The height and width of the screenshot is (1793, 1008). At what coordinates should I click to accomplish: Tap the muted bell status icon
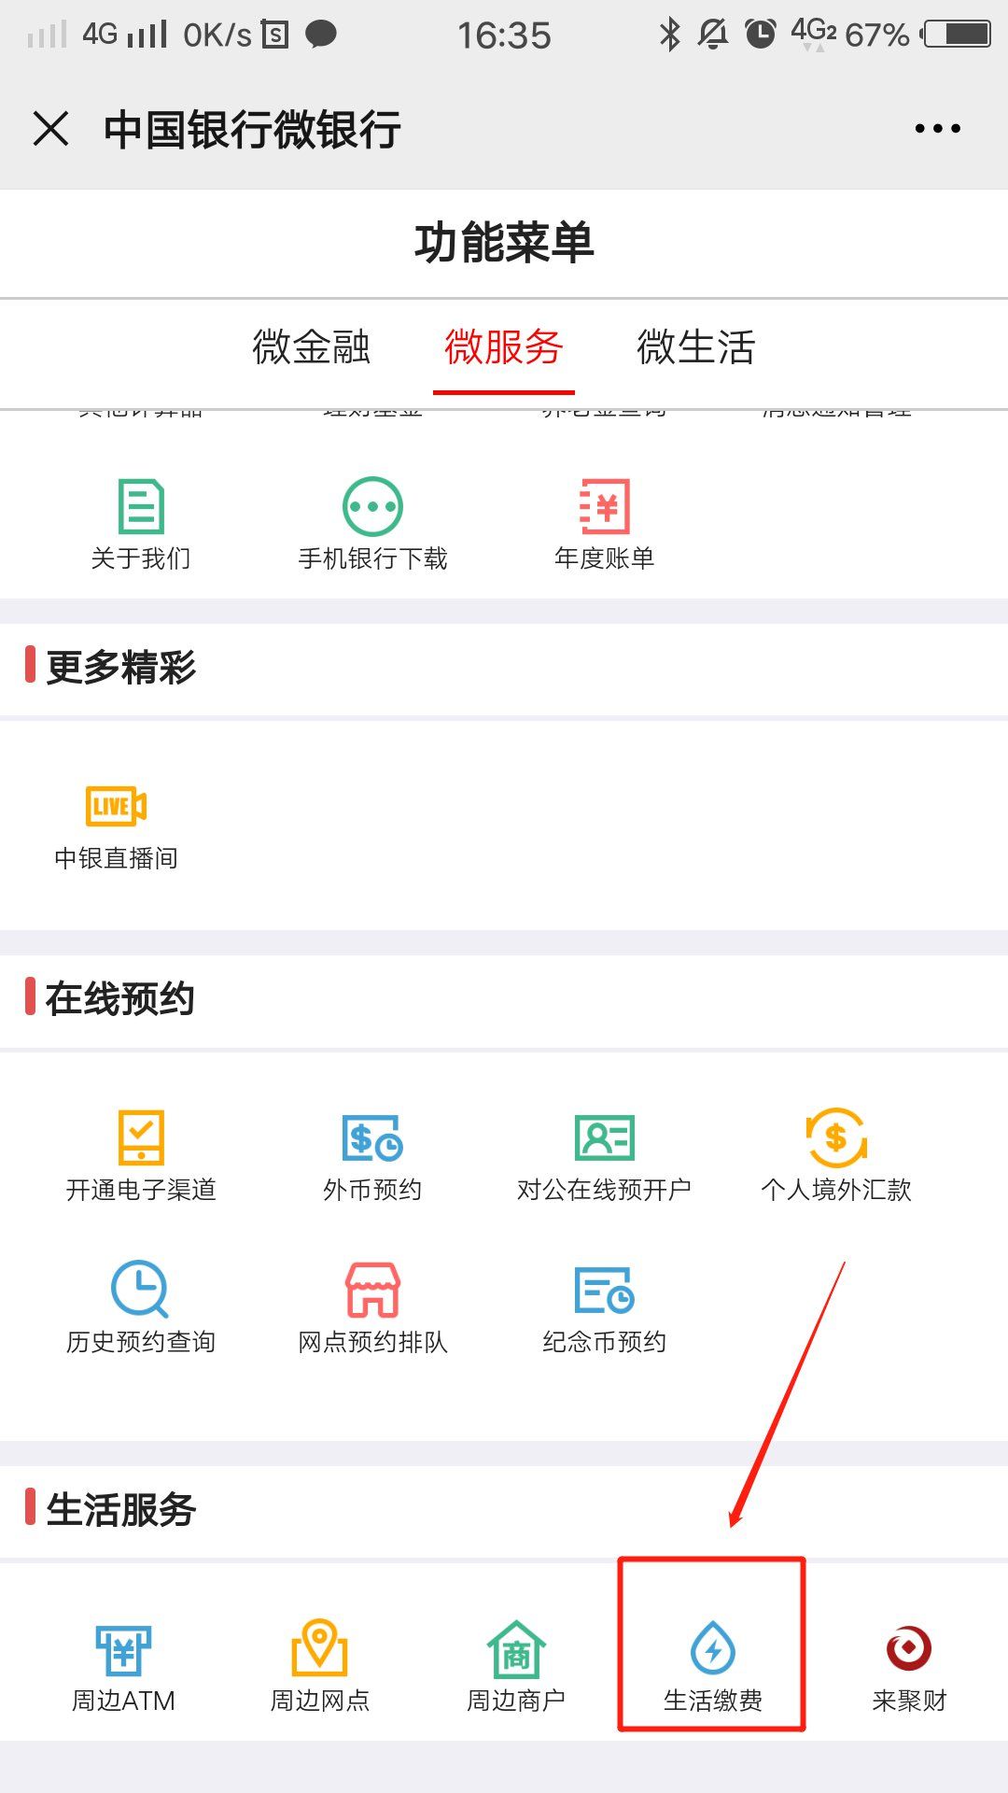713,35
